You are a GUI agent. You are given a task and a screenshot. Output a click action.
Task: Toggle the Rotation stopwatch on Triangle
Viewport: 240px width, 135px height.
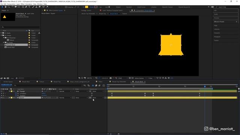point(16,96)
